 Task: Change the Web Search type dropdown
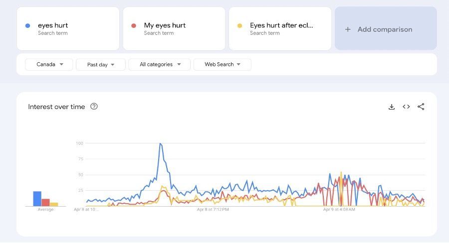tap(223, 64)
